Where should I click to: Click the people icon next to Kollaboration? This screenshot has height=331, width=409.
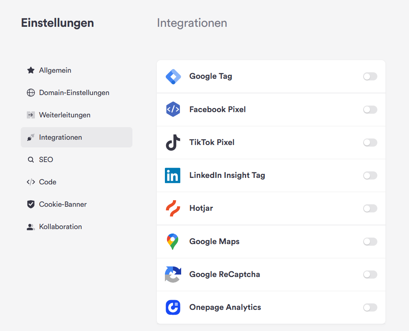point(31,227)
